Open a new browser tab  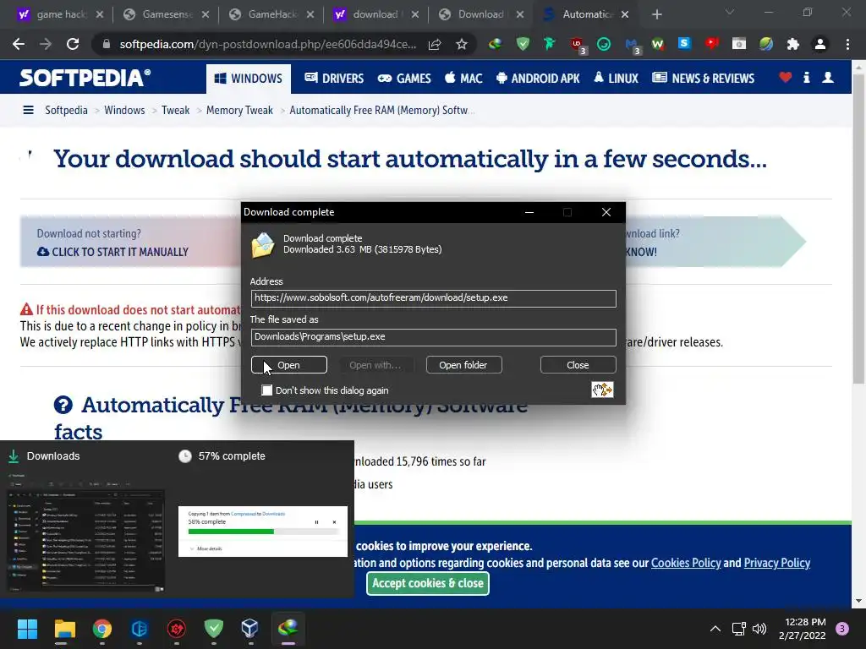click(x=656, y=14)
